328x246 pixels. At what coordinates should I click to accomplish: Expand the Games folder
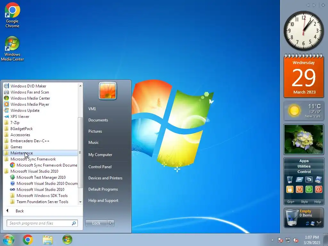click(40, 147)
